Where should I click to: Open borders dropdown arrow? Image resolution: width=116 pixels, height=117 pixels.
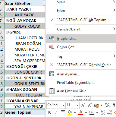97,112
